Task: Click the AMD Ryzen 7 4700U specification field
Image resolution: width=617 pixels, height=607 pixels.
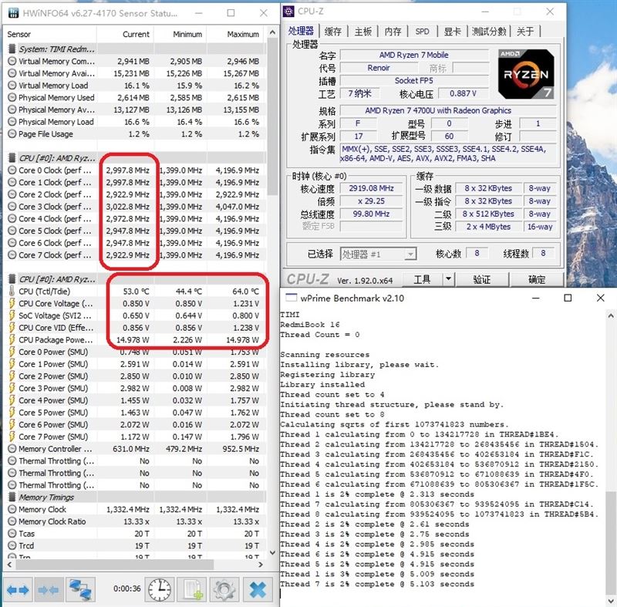Action: coord(448,110)
